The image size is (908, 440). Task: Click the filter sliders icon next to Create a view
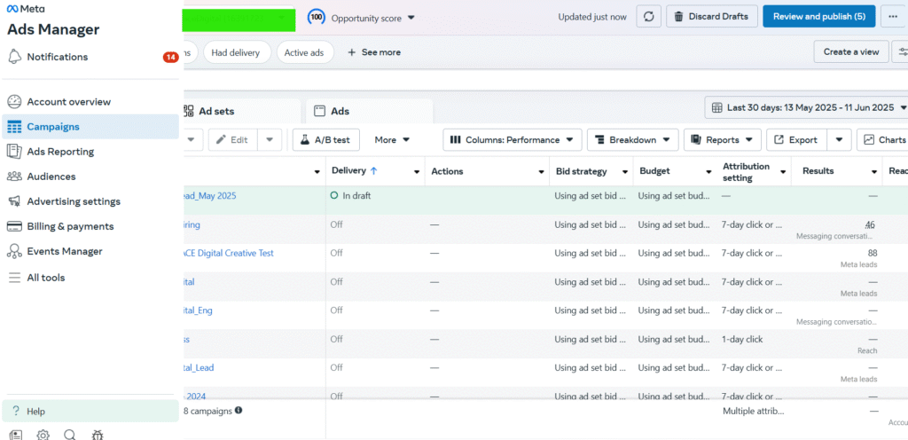coord(900,51)
